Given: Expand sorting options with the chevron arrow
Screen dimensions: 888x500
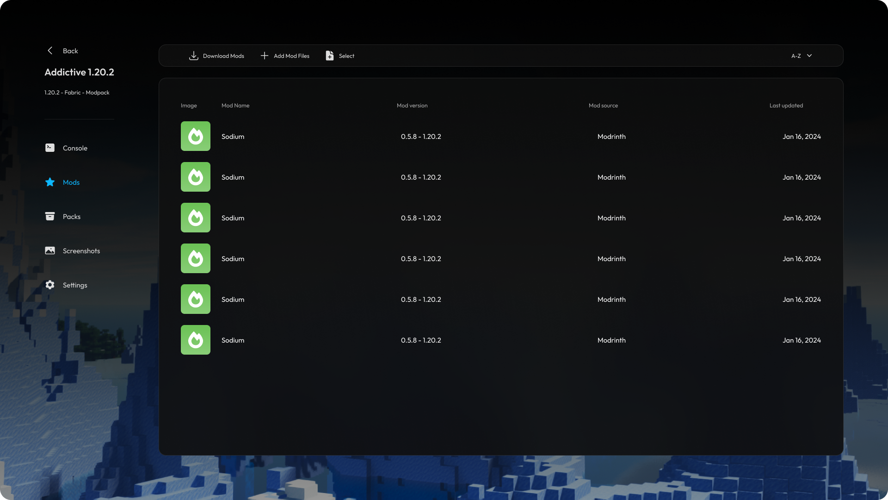Looking at the screenshot, I should (x=809, y=56).
